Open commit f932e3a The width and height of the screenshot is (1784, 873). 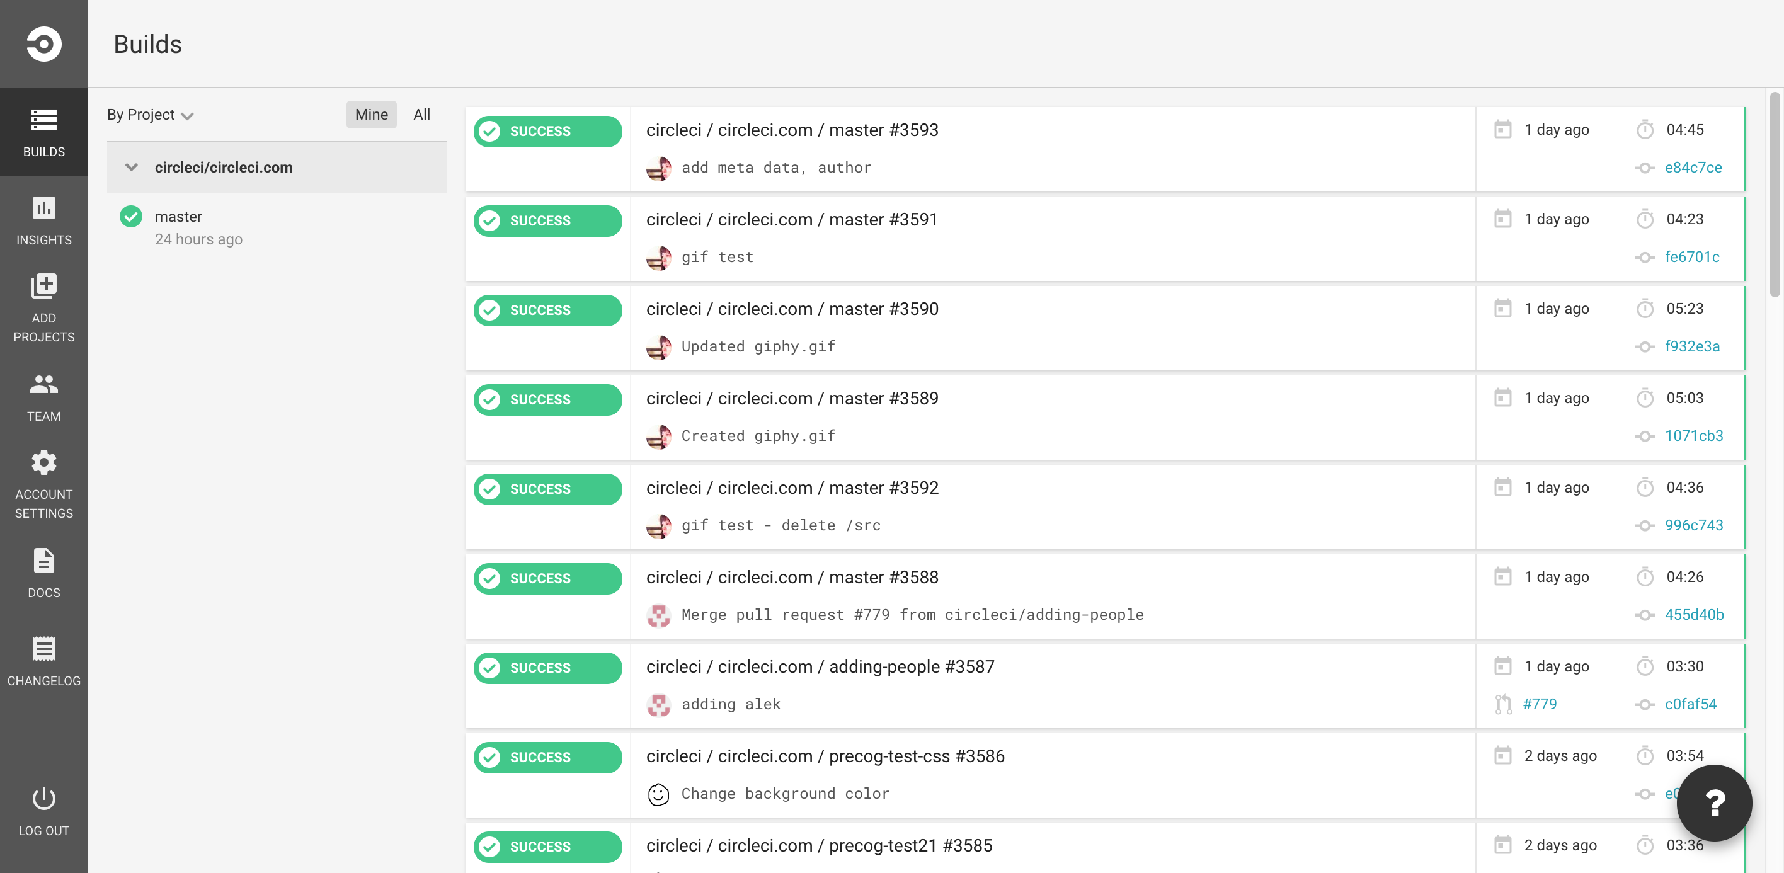[1692, 346]
